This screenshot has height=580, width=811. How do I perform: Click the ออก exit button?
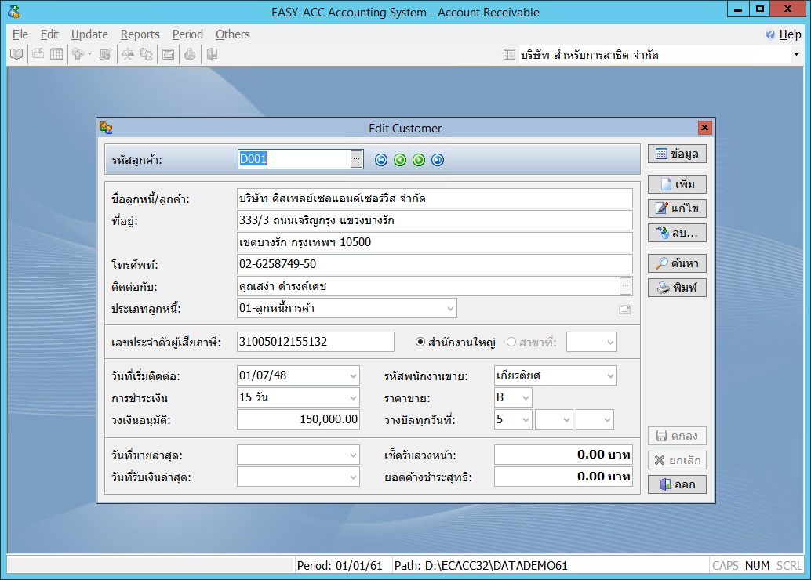point(677,484)
